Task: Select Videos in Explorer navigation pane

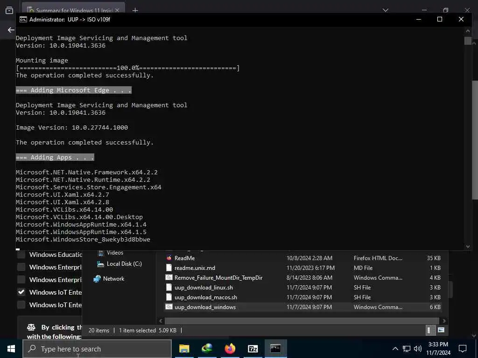Action: (x=115, y=253)
